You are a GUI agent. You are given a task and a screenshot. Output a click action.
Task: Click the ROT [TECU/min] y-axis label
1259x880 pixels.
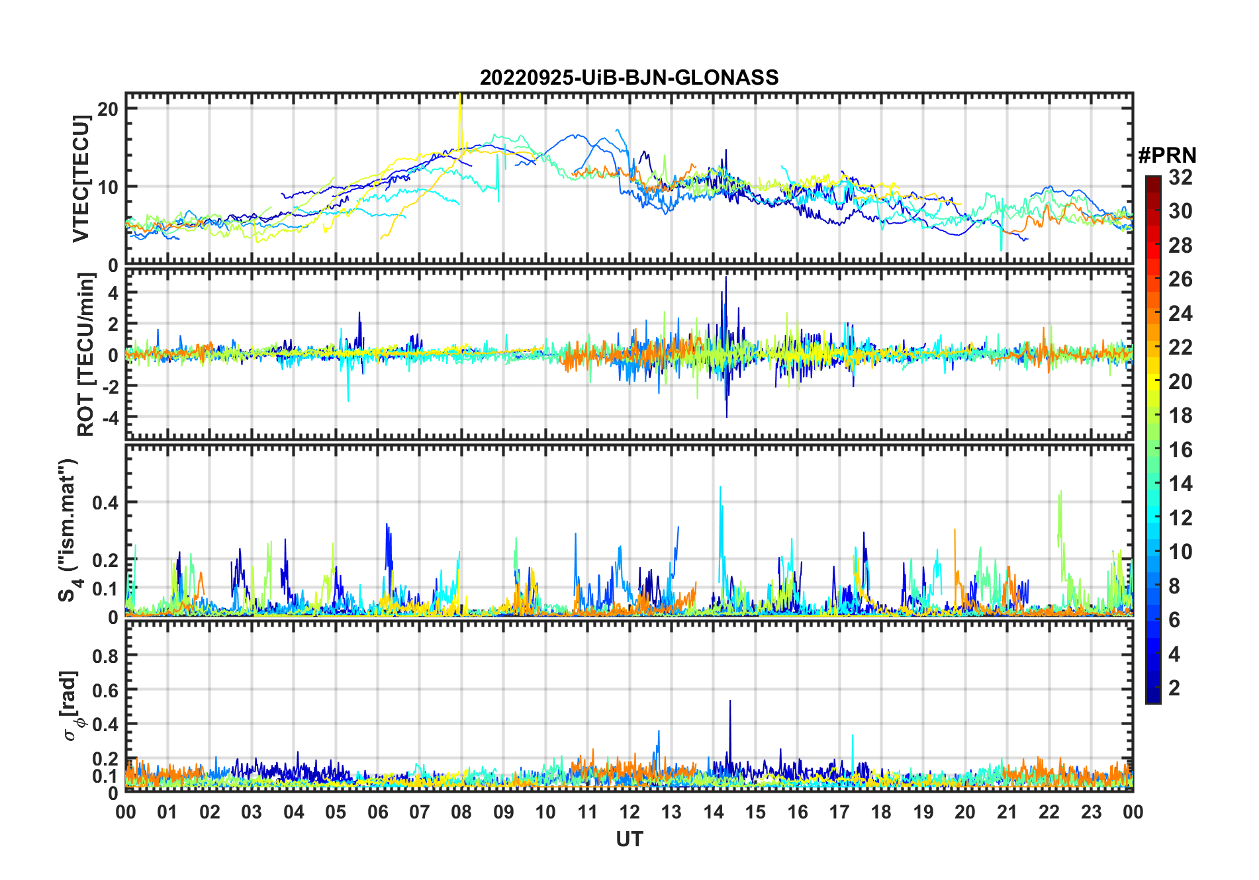(85, 355)
